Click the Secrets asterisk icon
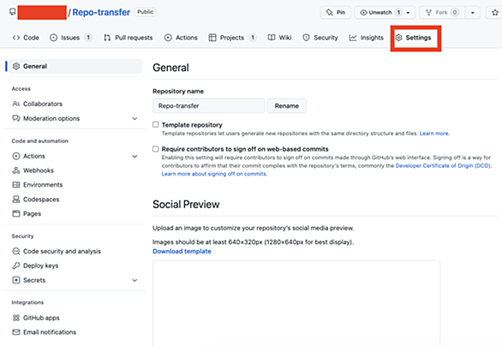Image resolution: width=502 pixels, height=346 pixels. pyautogui.click(x=16, y=280)
